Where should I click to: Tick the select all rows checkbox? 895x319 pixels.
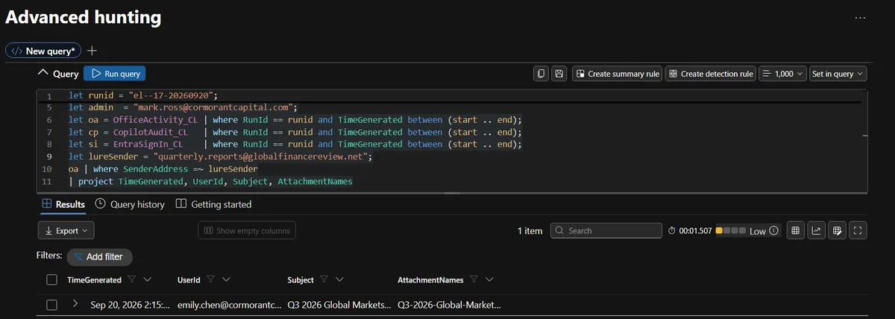51,280
